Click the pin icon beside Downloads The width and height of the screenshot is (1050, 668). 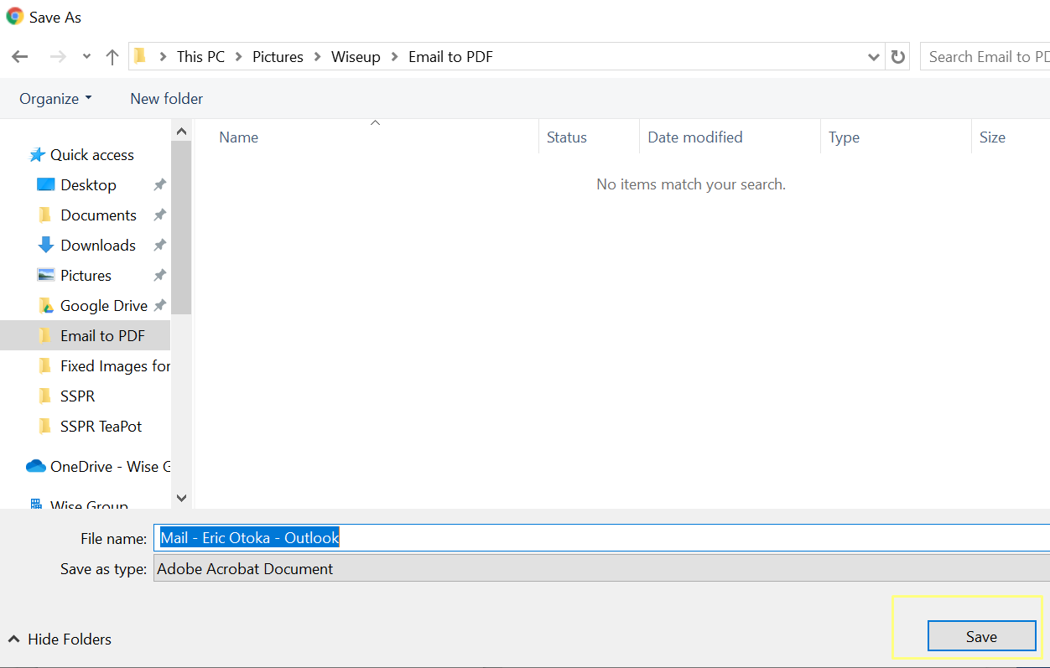tap(159, 245)
